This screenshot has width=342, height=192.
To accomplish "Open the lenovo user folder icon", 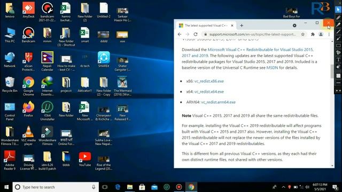I will pos(10,10).
